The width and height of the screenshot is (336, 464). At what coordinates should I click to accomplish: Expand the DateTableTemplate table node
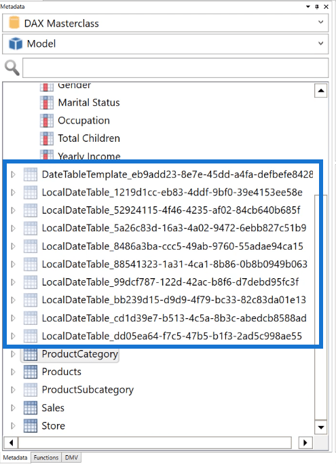tap(13, 174)
